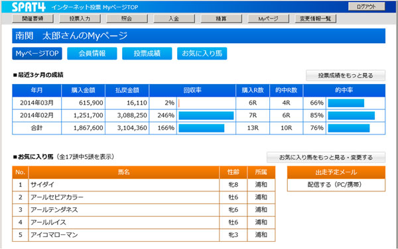
Task: Click the 10R total hits cell
Action: pyautogui.click(x=286, y=128)
